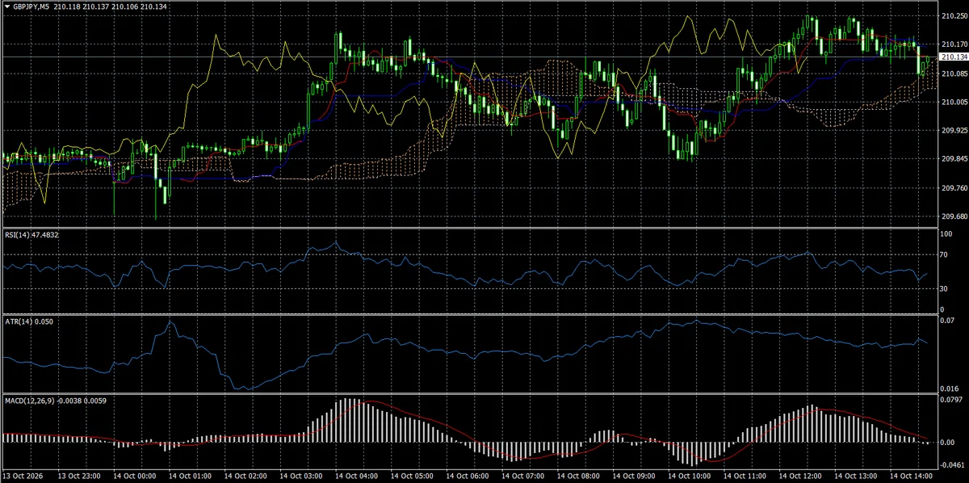Click the 210.005 price axis label
The width and height of the screenshot is (969, 483).
(954, 102)
